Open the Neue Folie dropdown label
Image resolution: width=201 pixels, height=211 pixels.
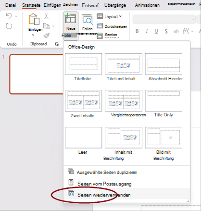[x=69, y=35]
